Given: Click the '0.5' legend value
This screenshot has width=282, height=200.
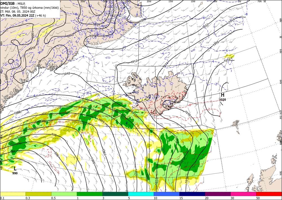Looking at the screenshot, I should click(53, 198).
